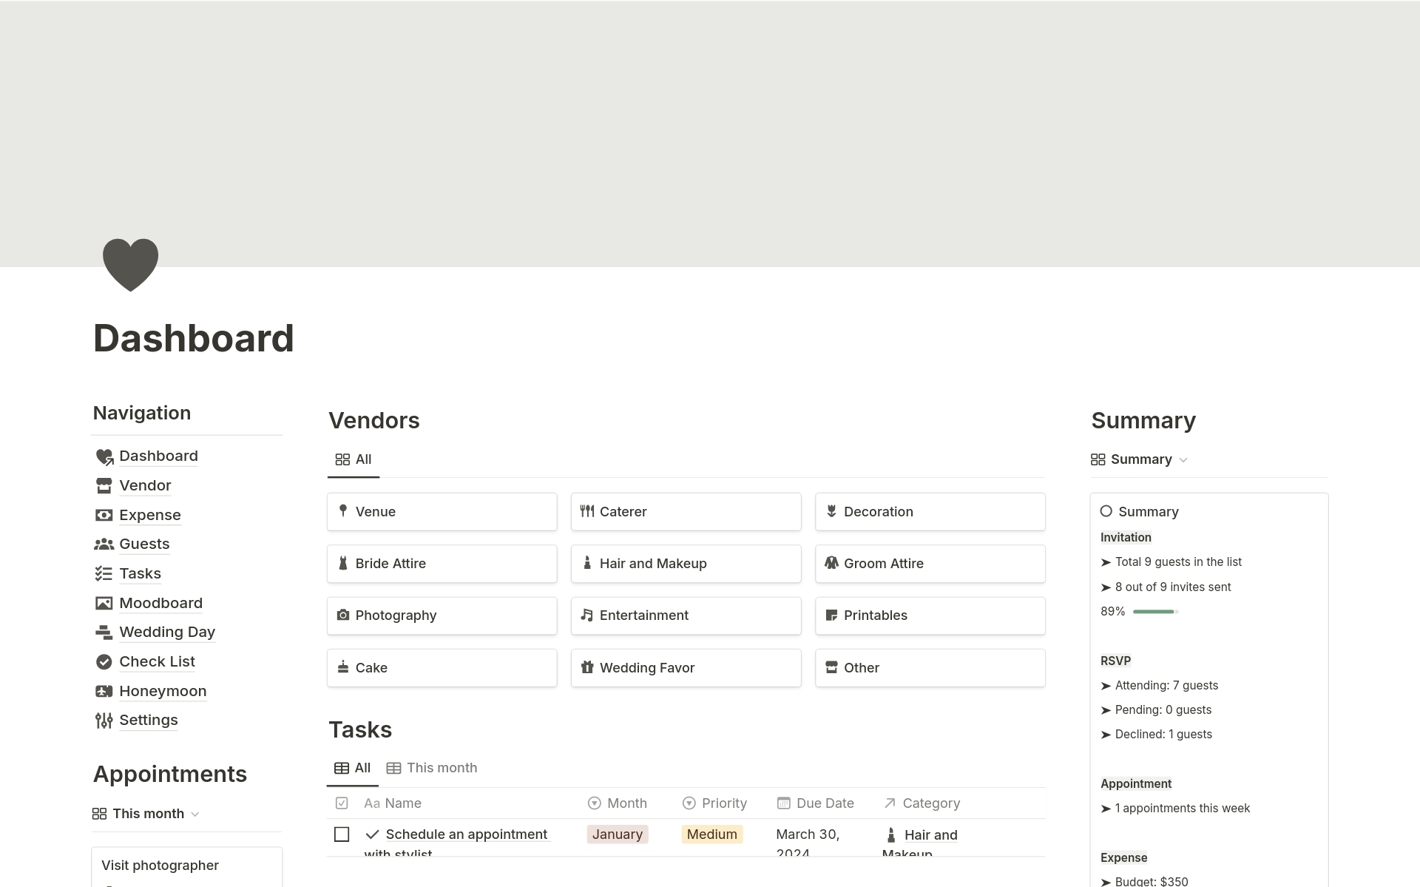Click the gift icon on the Wedding Favor card
The height and width of the screenshot is (887, 1420).
click(587, 667)
